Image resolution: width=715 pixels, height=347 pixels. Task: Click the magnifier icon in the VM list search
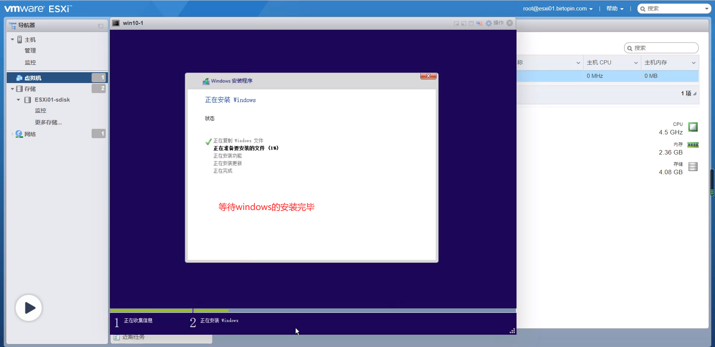pos(630,48)
